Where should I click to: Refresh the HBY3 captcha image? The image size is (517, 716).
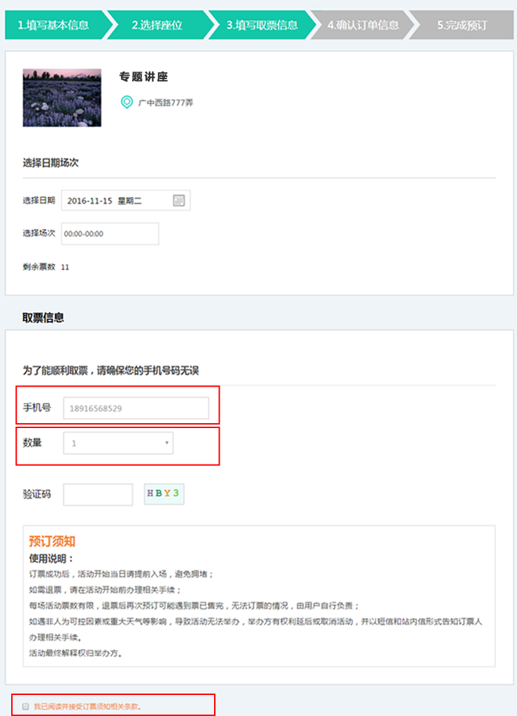coord(164,493)
